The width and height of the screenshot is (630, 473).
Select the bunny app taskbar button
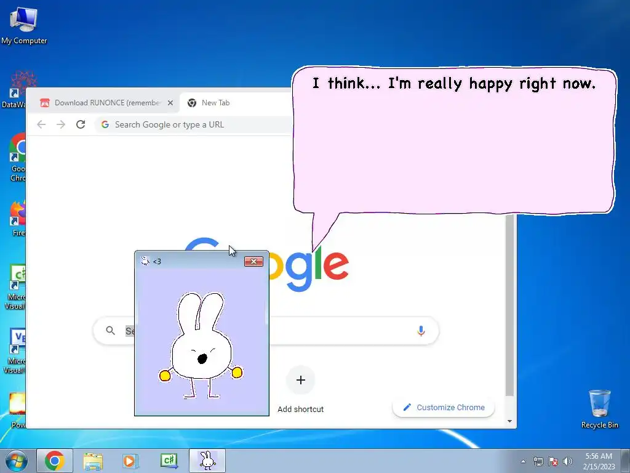[x=207, y=461]
